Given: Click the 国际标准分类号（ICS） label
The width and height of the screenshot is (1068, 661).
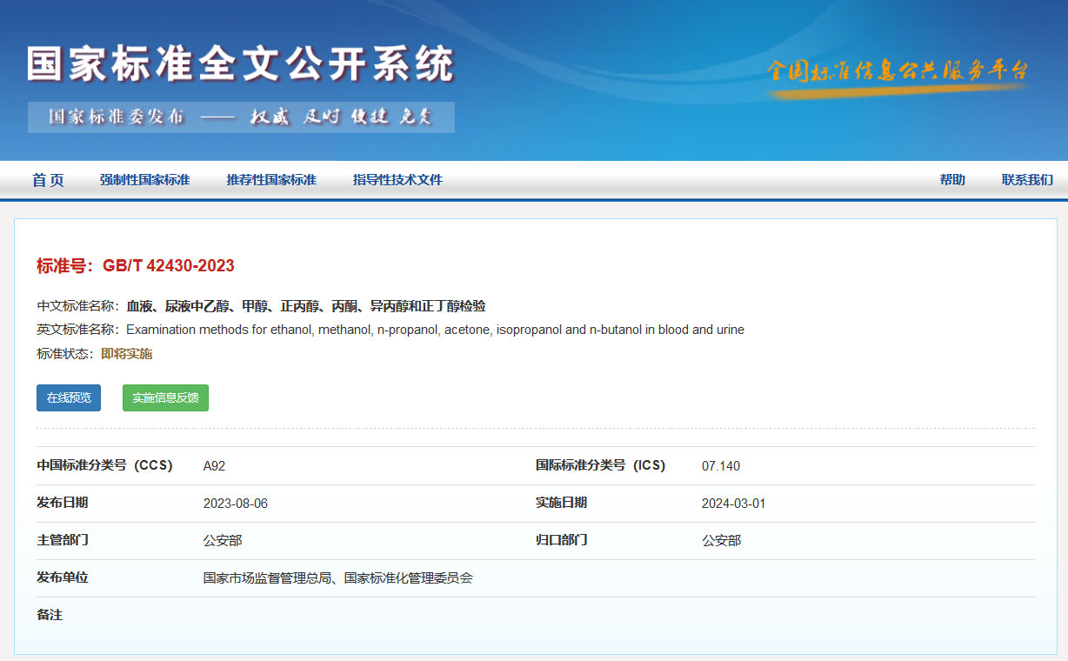Looking at the screenshot, I should (600, 465).
